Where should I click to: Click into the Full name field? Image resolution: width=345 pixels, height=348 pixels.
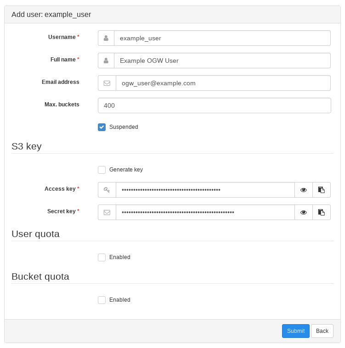[222, 61]
